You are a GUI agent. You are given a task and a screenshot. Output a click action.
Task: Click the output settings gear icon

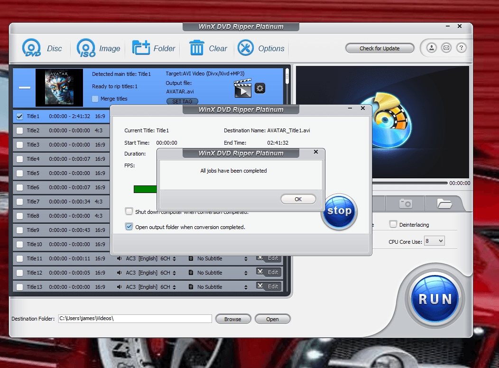[259, 88]
